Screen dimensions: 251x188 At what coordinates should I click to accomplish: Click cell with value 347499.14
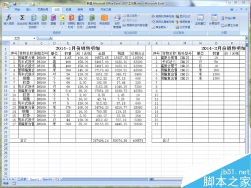tap(101, 140)
